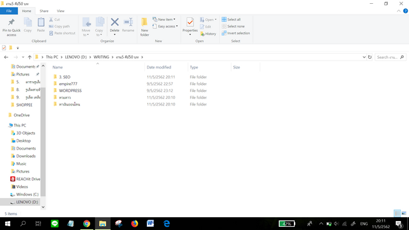Screen dimensions: 409x230
Task: Click the Paste ribbon icon
Action: coord(41,26)
